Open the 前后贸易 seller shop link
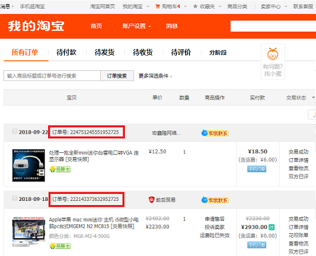The image size is (316, 256). [x=165, y=200]
